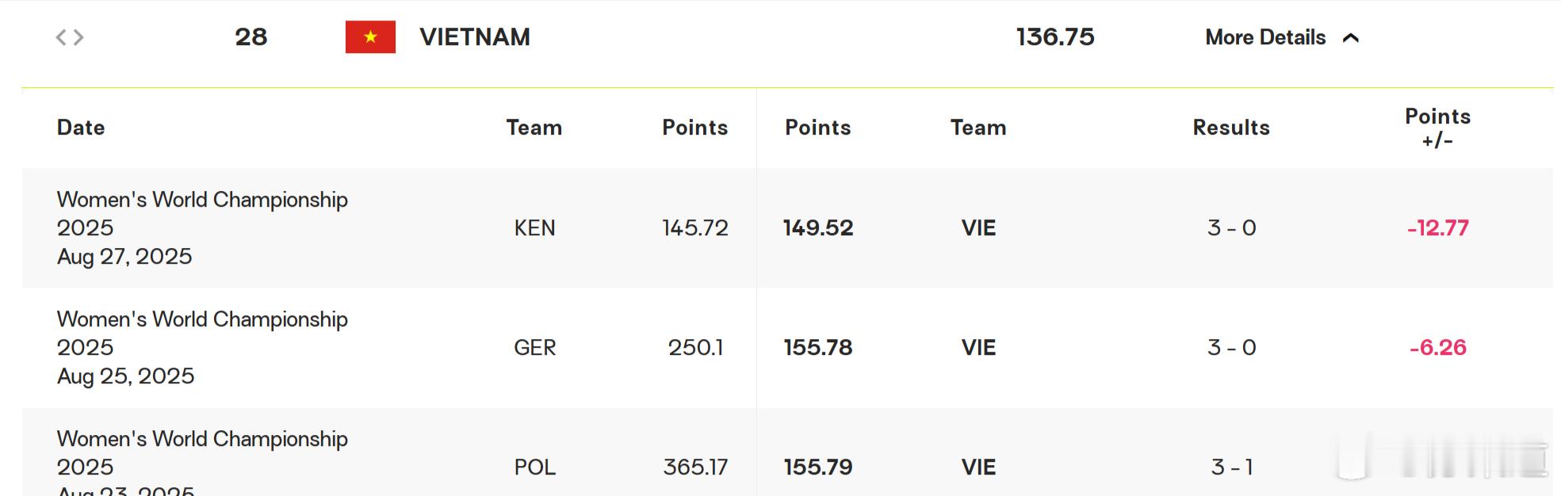
Task: Click the More Details link
Action: point(1265,37)
